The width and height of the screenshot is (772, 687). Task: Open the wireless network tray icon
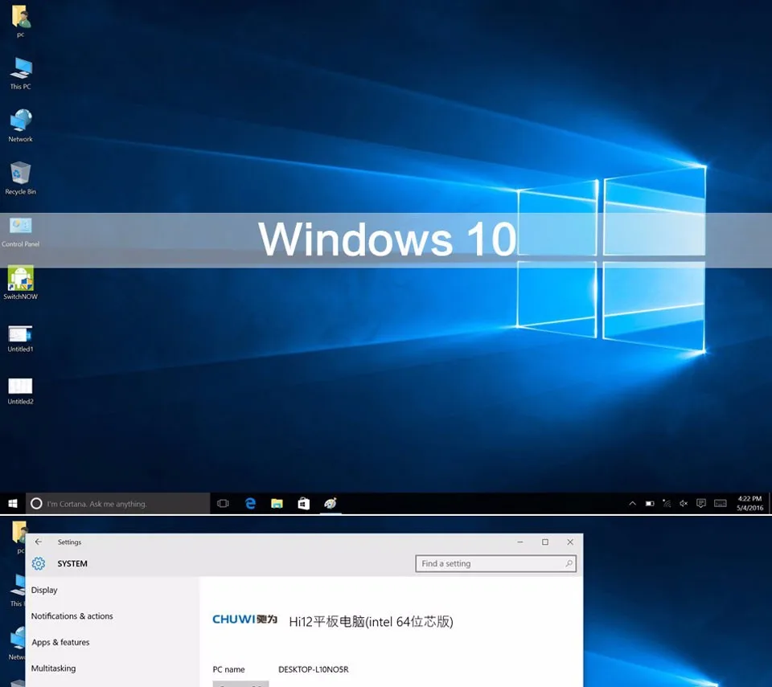coord(667,504)
